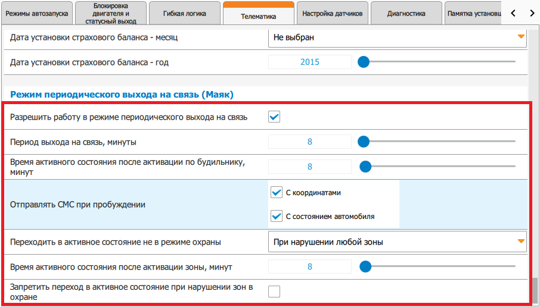Image resolution: width=540 pixels, height=307 pixels.
Task: Open the Гибкая логика tab
Action: point(184,13)
